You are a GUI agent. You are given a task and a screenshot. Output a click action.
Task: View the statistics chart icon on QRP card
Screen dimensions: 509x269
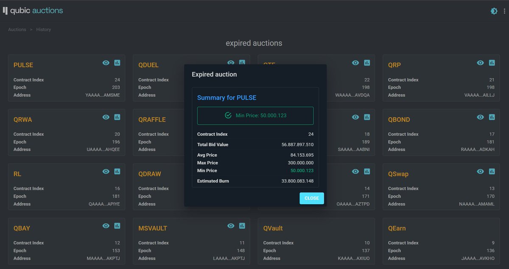click(492, 63)
